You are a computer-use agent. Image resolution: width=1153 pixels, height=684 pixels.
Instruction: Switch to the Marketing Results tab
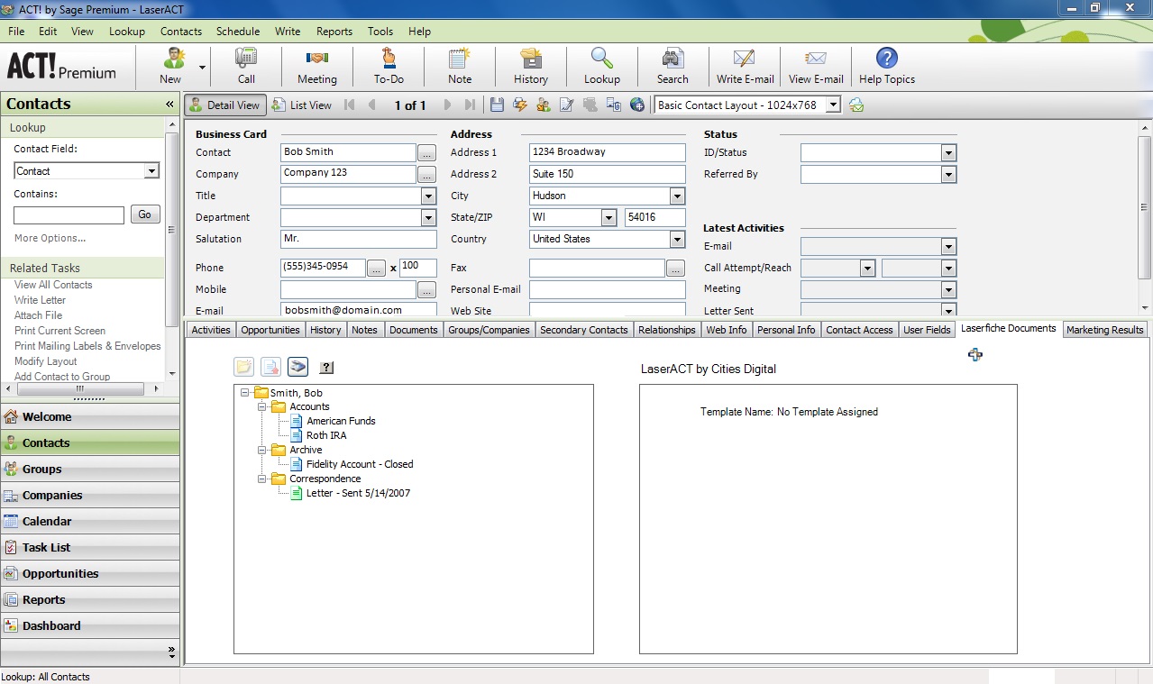point(1104,330)
